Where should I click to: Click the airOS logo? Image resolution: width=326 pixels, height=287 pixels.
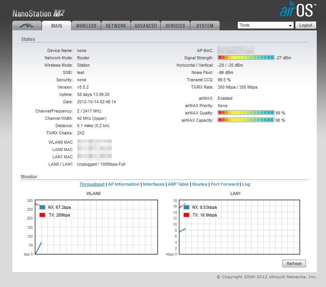(298, 9)
